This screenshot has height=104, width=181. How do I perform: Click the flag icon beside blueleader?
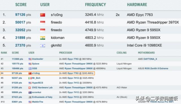pos(30,59)
